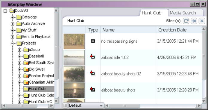Expand the My Stuff folder
208x110 pixels.
[12, 30]
